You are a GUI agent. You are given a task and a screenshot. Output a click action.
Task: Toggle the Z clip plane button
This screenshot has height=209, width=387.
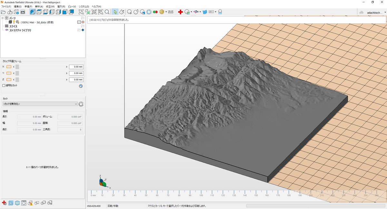9,79
